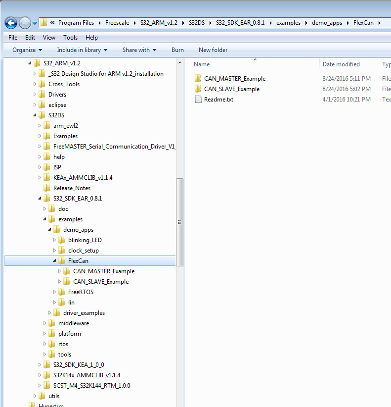The image size is (391, 407).
Task: Select FreeMASTER_Serial_Communication_Driver folder in tree
Action: pos(114,147)
